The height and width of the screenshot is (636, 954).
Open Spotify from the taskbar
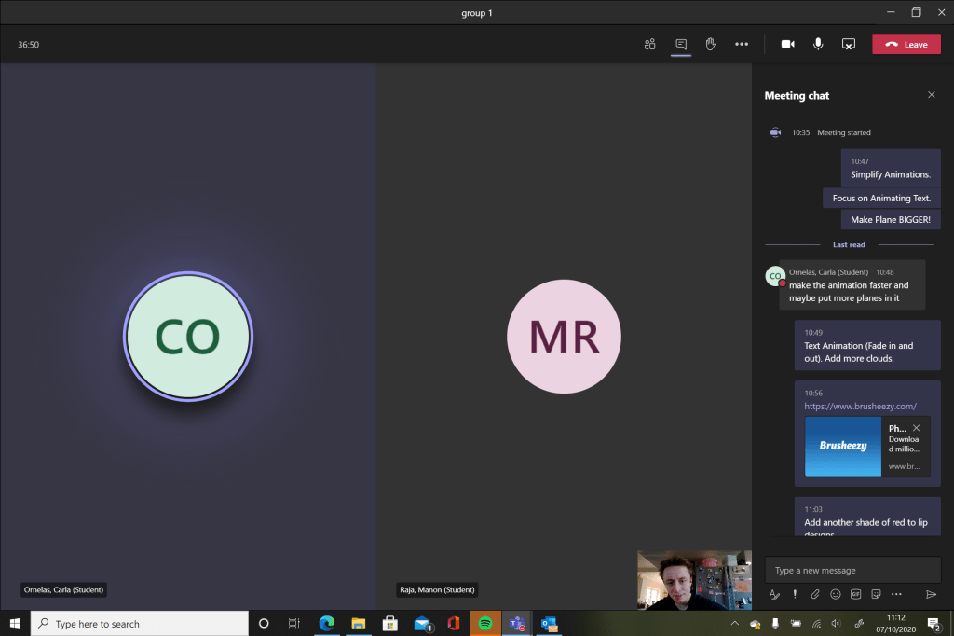tap(485, 623)
